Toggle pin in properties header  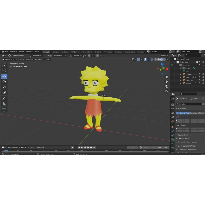click(x=203, y=99)
